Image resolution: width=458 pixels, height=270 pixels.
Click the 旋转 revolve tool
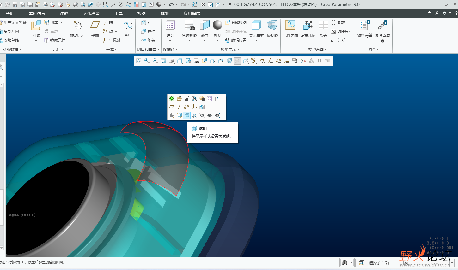click(148, 40)
